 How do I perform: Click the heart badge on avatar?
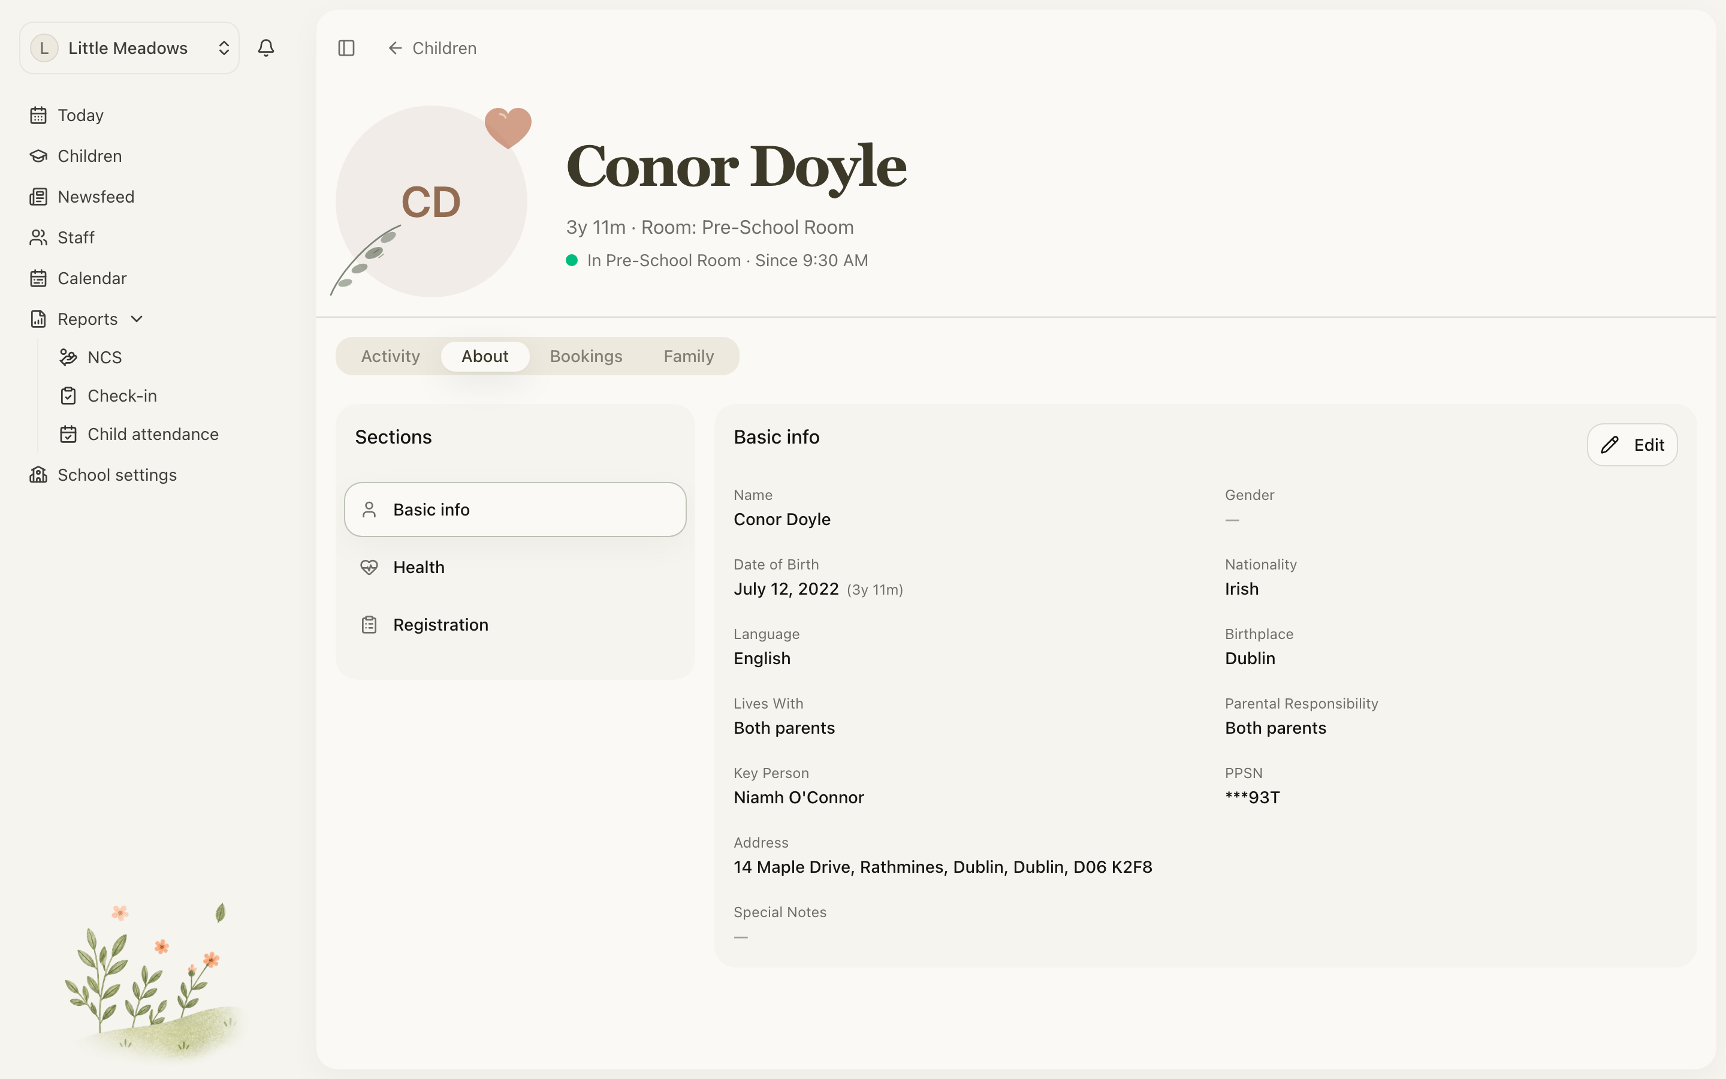pyautogui.click(x=508, y=127)
